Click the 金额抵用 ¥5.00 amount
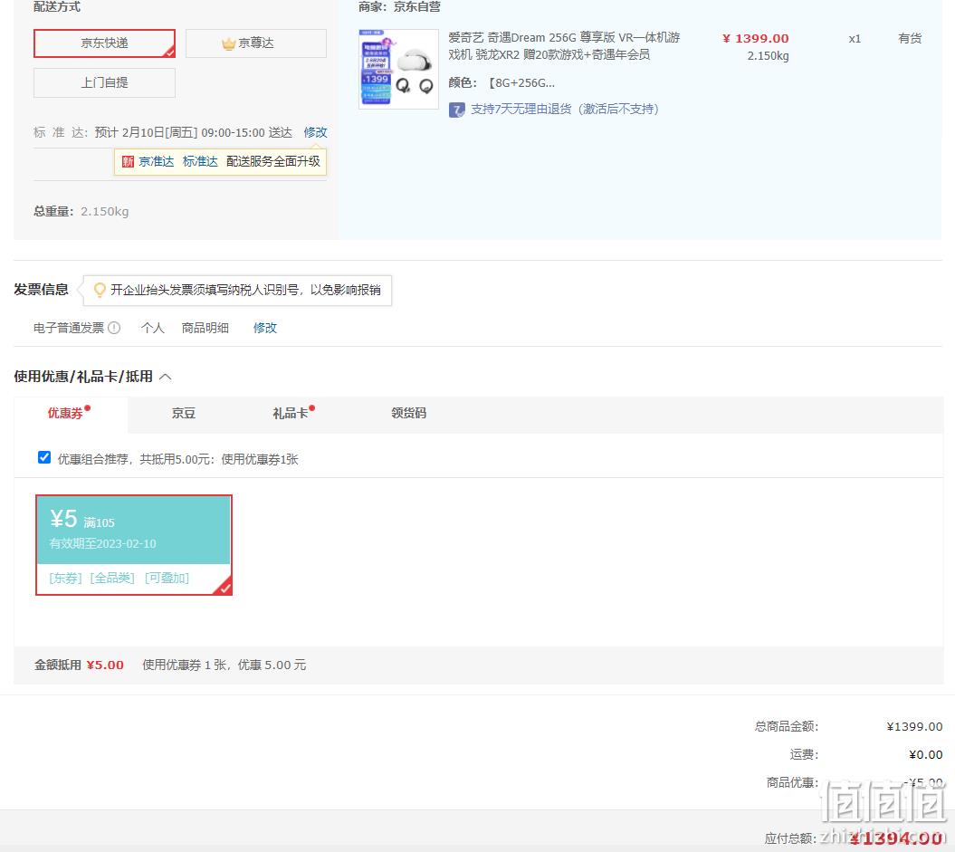This screenshot has width=955, height=852. click(x=105, y=665)
